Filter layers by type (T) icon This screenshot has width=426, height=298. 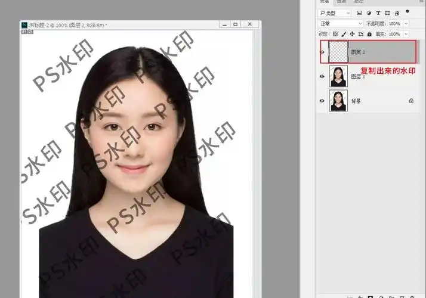(x=378, y=13)
